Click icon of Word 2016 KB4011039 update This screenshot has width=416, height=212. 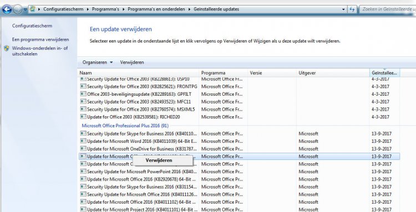coord(83,141)
